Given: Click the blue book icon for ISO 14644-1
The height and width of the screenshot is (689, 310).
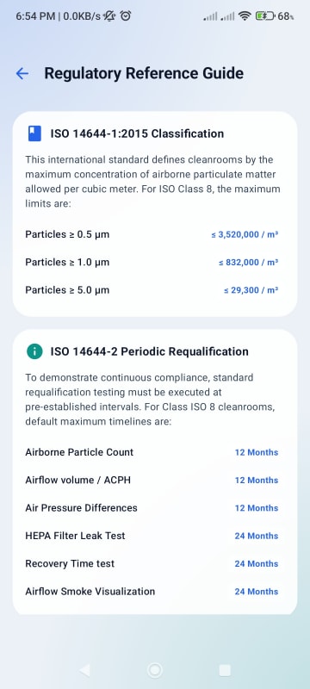Looking at the screenshot, I should coord(34,133).
